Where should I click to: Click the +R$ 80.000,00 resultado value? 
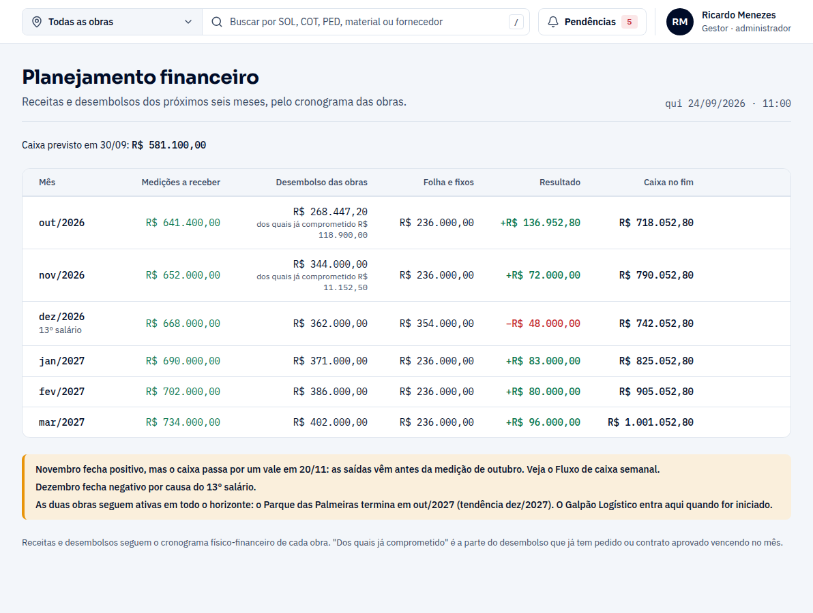coord(544,392)
